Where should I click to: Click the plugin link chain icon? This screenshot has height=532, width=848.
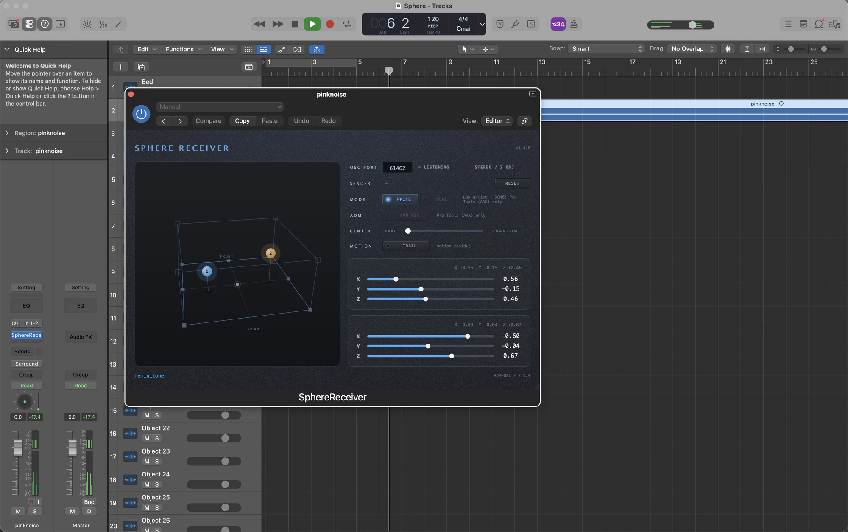524,121
